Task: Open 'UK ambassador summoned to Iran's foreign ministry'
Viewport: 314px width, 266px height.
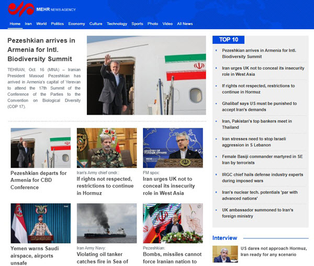Action: 257,213
